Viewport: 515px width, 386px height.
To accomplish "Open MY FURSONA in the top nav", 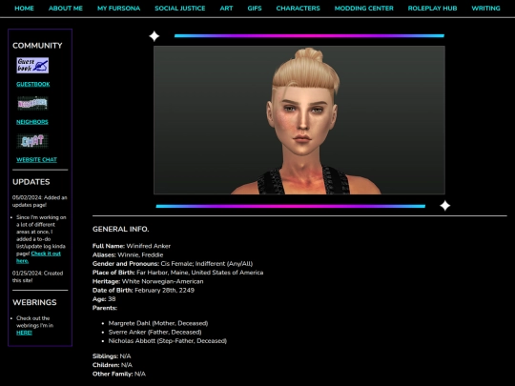I will coord(118,9).
